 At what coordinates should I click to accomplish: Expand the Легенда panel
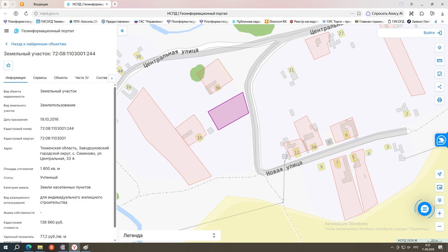[x=170, y=235]
